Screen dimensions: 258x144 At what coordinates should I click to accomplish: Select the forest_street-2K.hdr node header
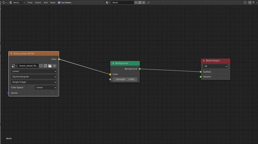(x=34, y=54)
